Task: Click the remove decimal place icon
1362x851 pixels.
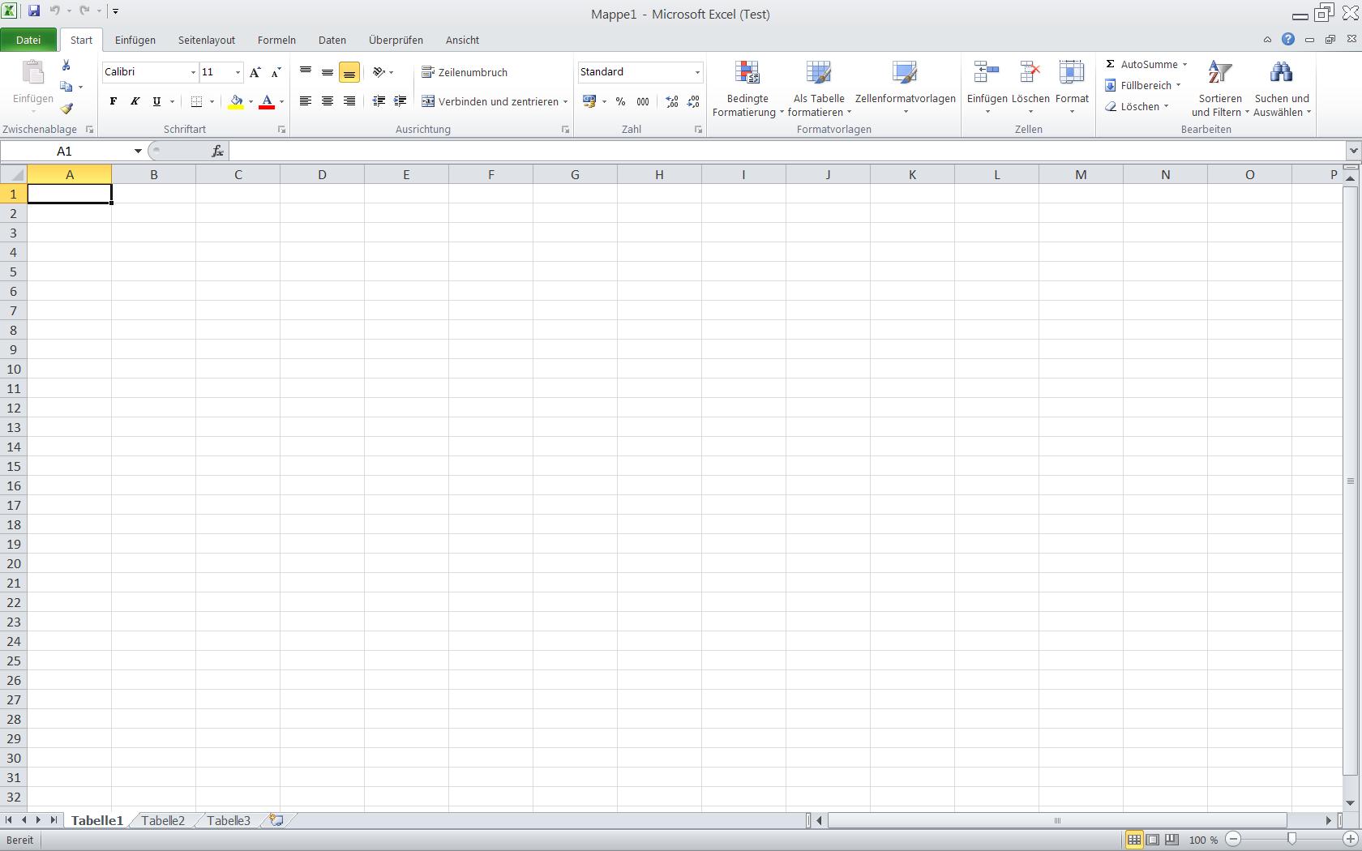Action: tap(693, 101)
